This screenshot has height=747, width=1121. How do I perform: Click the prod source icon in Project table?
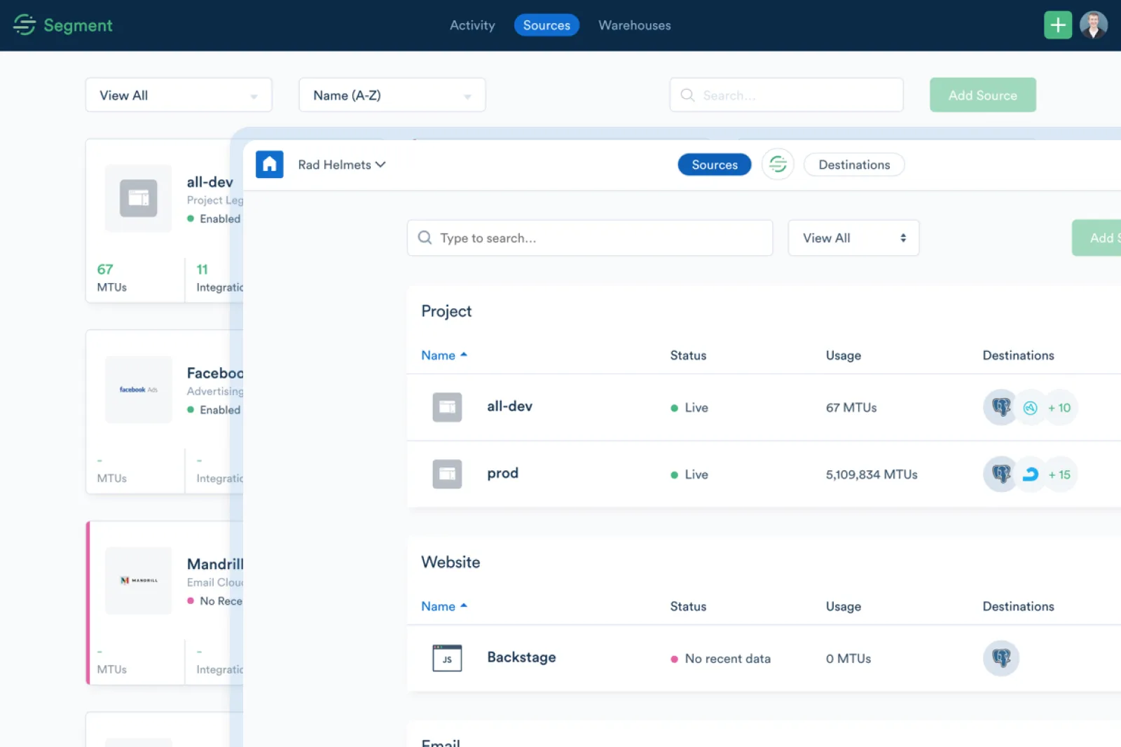[447, 474]
